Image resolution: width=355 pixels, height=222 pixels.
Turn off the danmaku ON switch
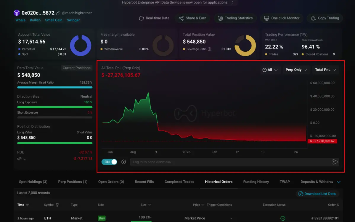[109, 162]
